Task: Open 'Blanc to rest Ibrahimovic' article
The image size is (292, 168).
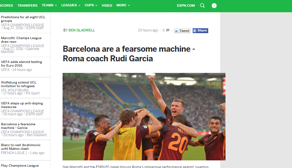Action: click(21, 147)
